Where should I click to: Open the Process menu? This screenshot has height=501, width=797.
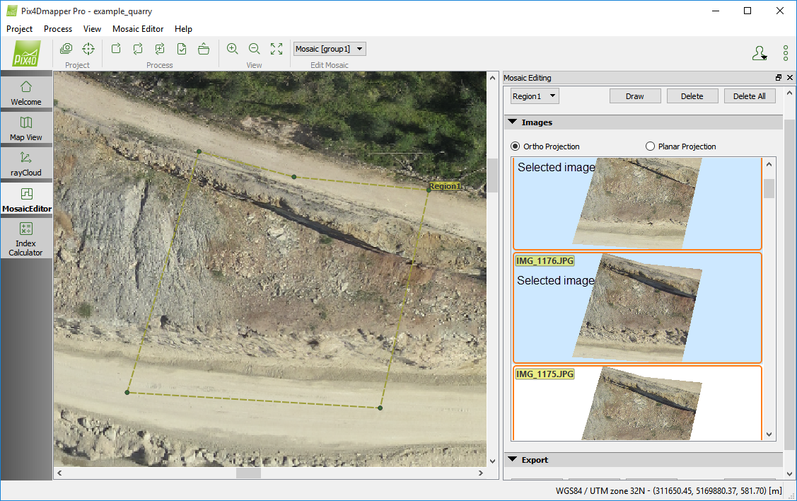(58, 29)
